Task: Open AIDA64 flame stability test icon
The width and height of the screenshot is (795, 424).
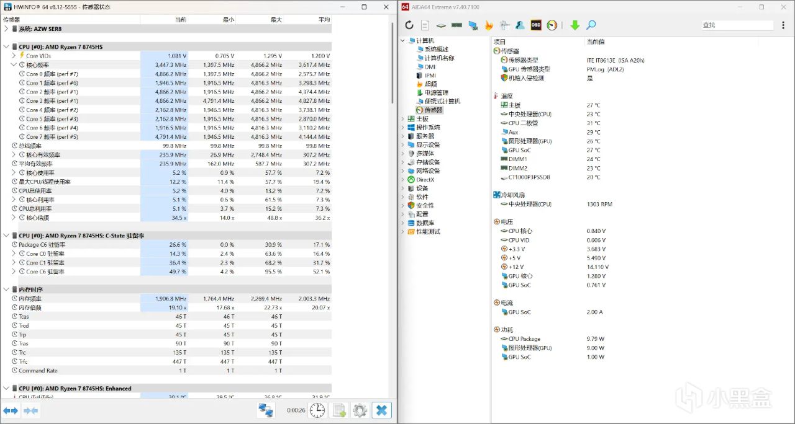Action: pos(489,25)
